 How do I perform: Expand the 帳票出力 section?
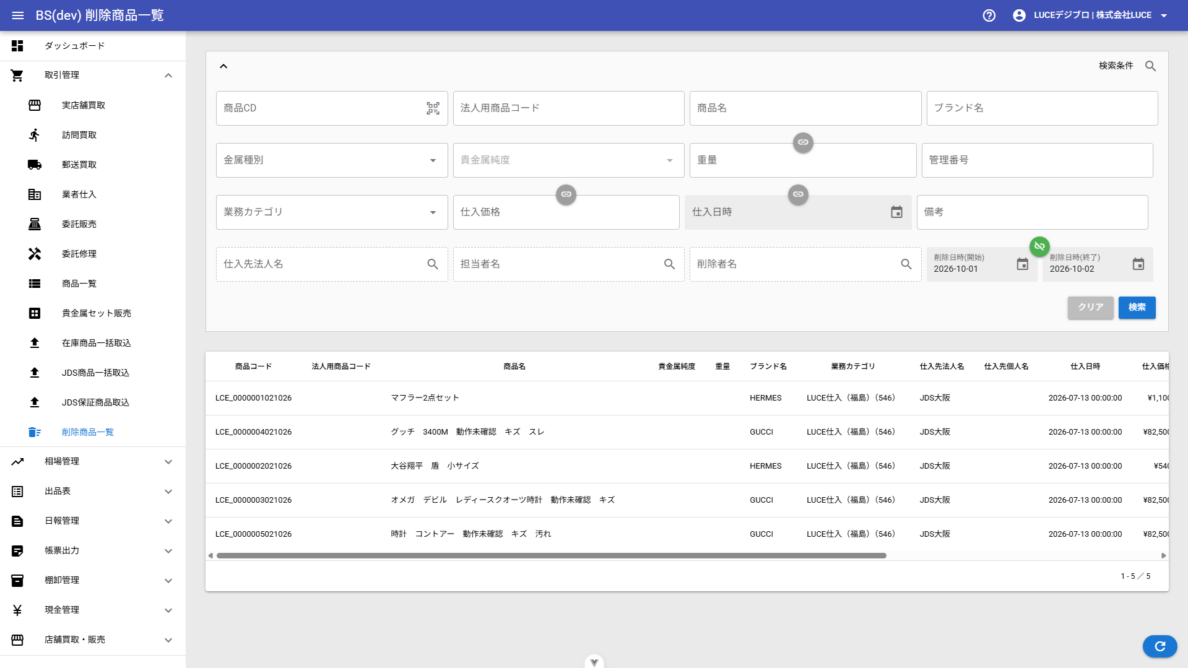coord(93,551)
